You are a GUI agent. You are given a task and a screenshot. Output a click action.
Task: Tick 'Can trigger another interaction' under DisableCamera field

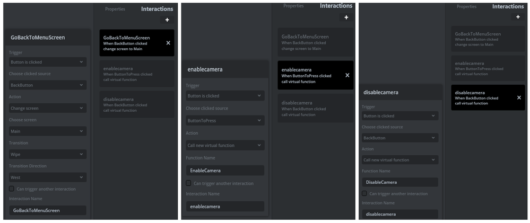(364, 193)
